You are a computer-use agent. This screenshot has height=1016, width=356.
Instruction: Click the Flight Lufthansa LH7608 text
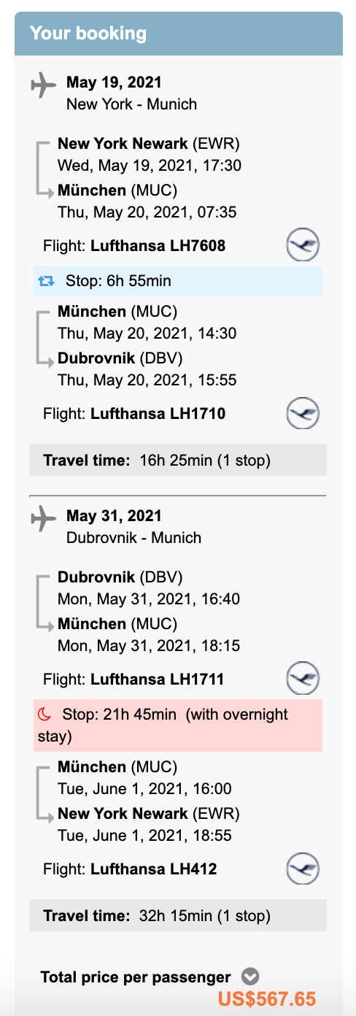(134, 246)
